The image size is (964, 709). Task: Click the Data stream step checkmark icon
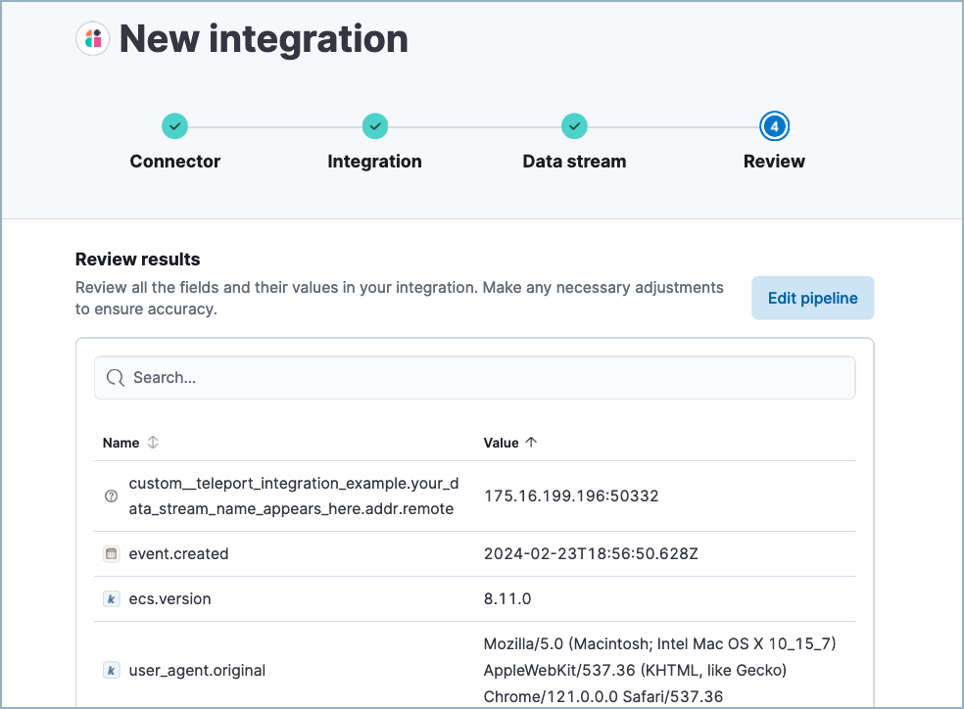(574, 125)
